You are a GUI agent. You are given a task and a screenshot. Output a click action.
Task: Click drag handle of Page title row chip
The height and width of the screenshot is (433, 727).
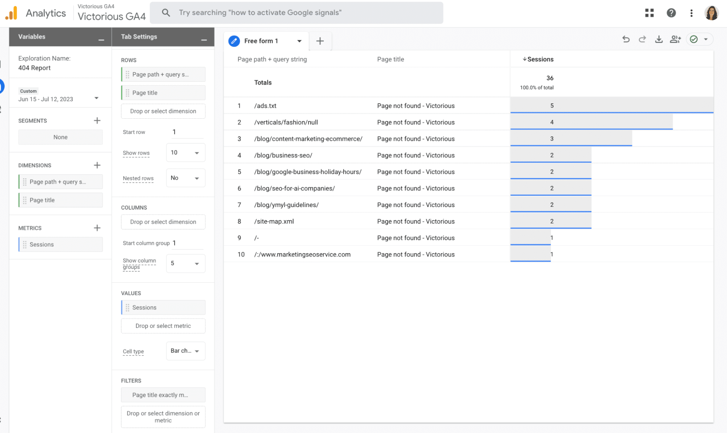click(127, 93)
